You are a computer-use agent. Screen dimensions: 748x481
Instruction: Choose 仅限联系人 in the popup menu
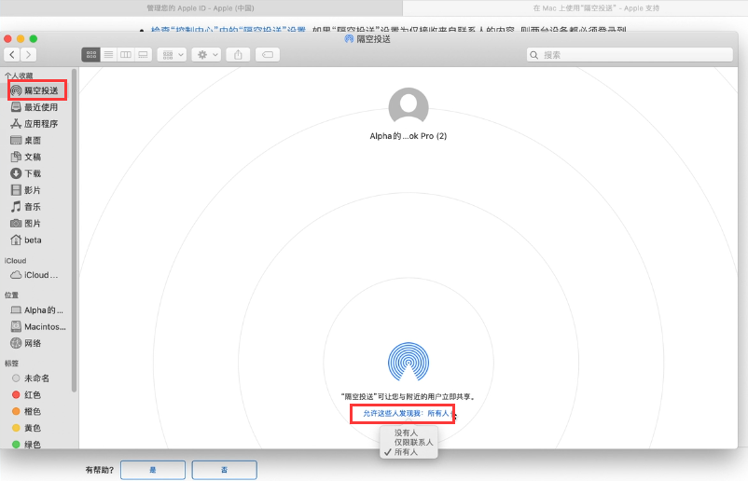[x=413, y=443]
